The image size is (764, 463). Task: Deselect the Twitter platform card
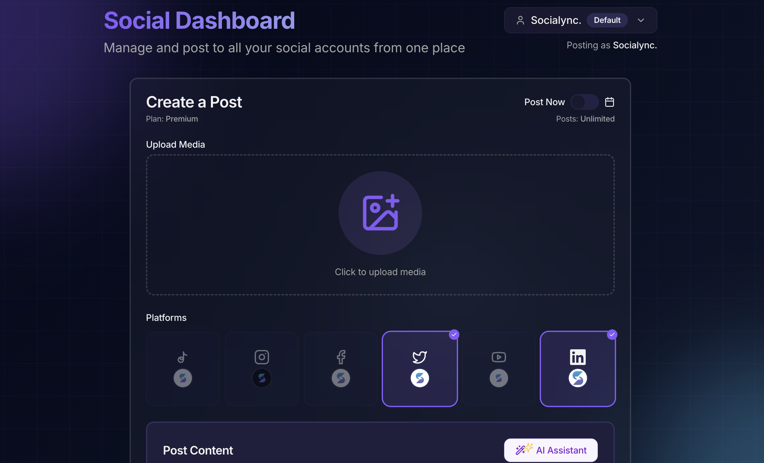[420, 369]
